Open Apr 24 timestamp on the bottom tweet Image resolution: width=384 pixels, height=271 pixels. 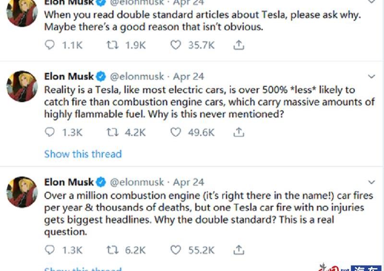click(189, 182)
